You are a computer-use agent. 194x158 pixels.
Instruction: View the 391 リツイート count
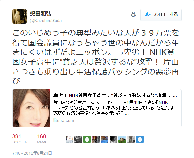(20, 139)
